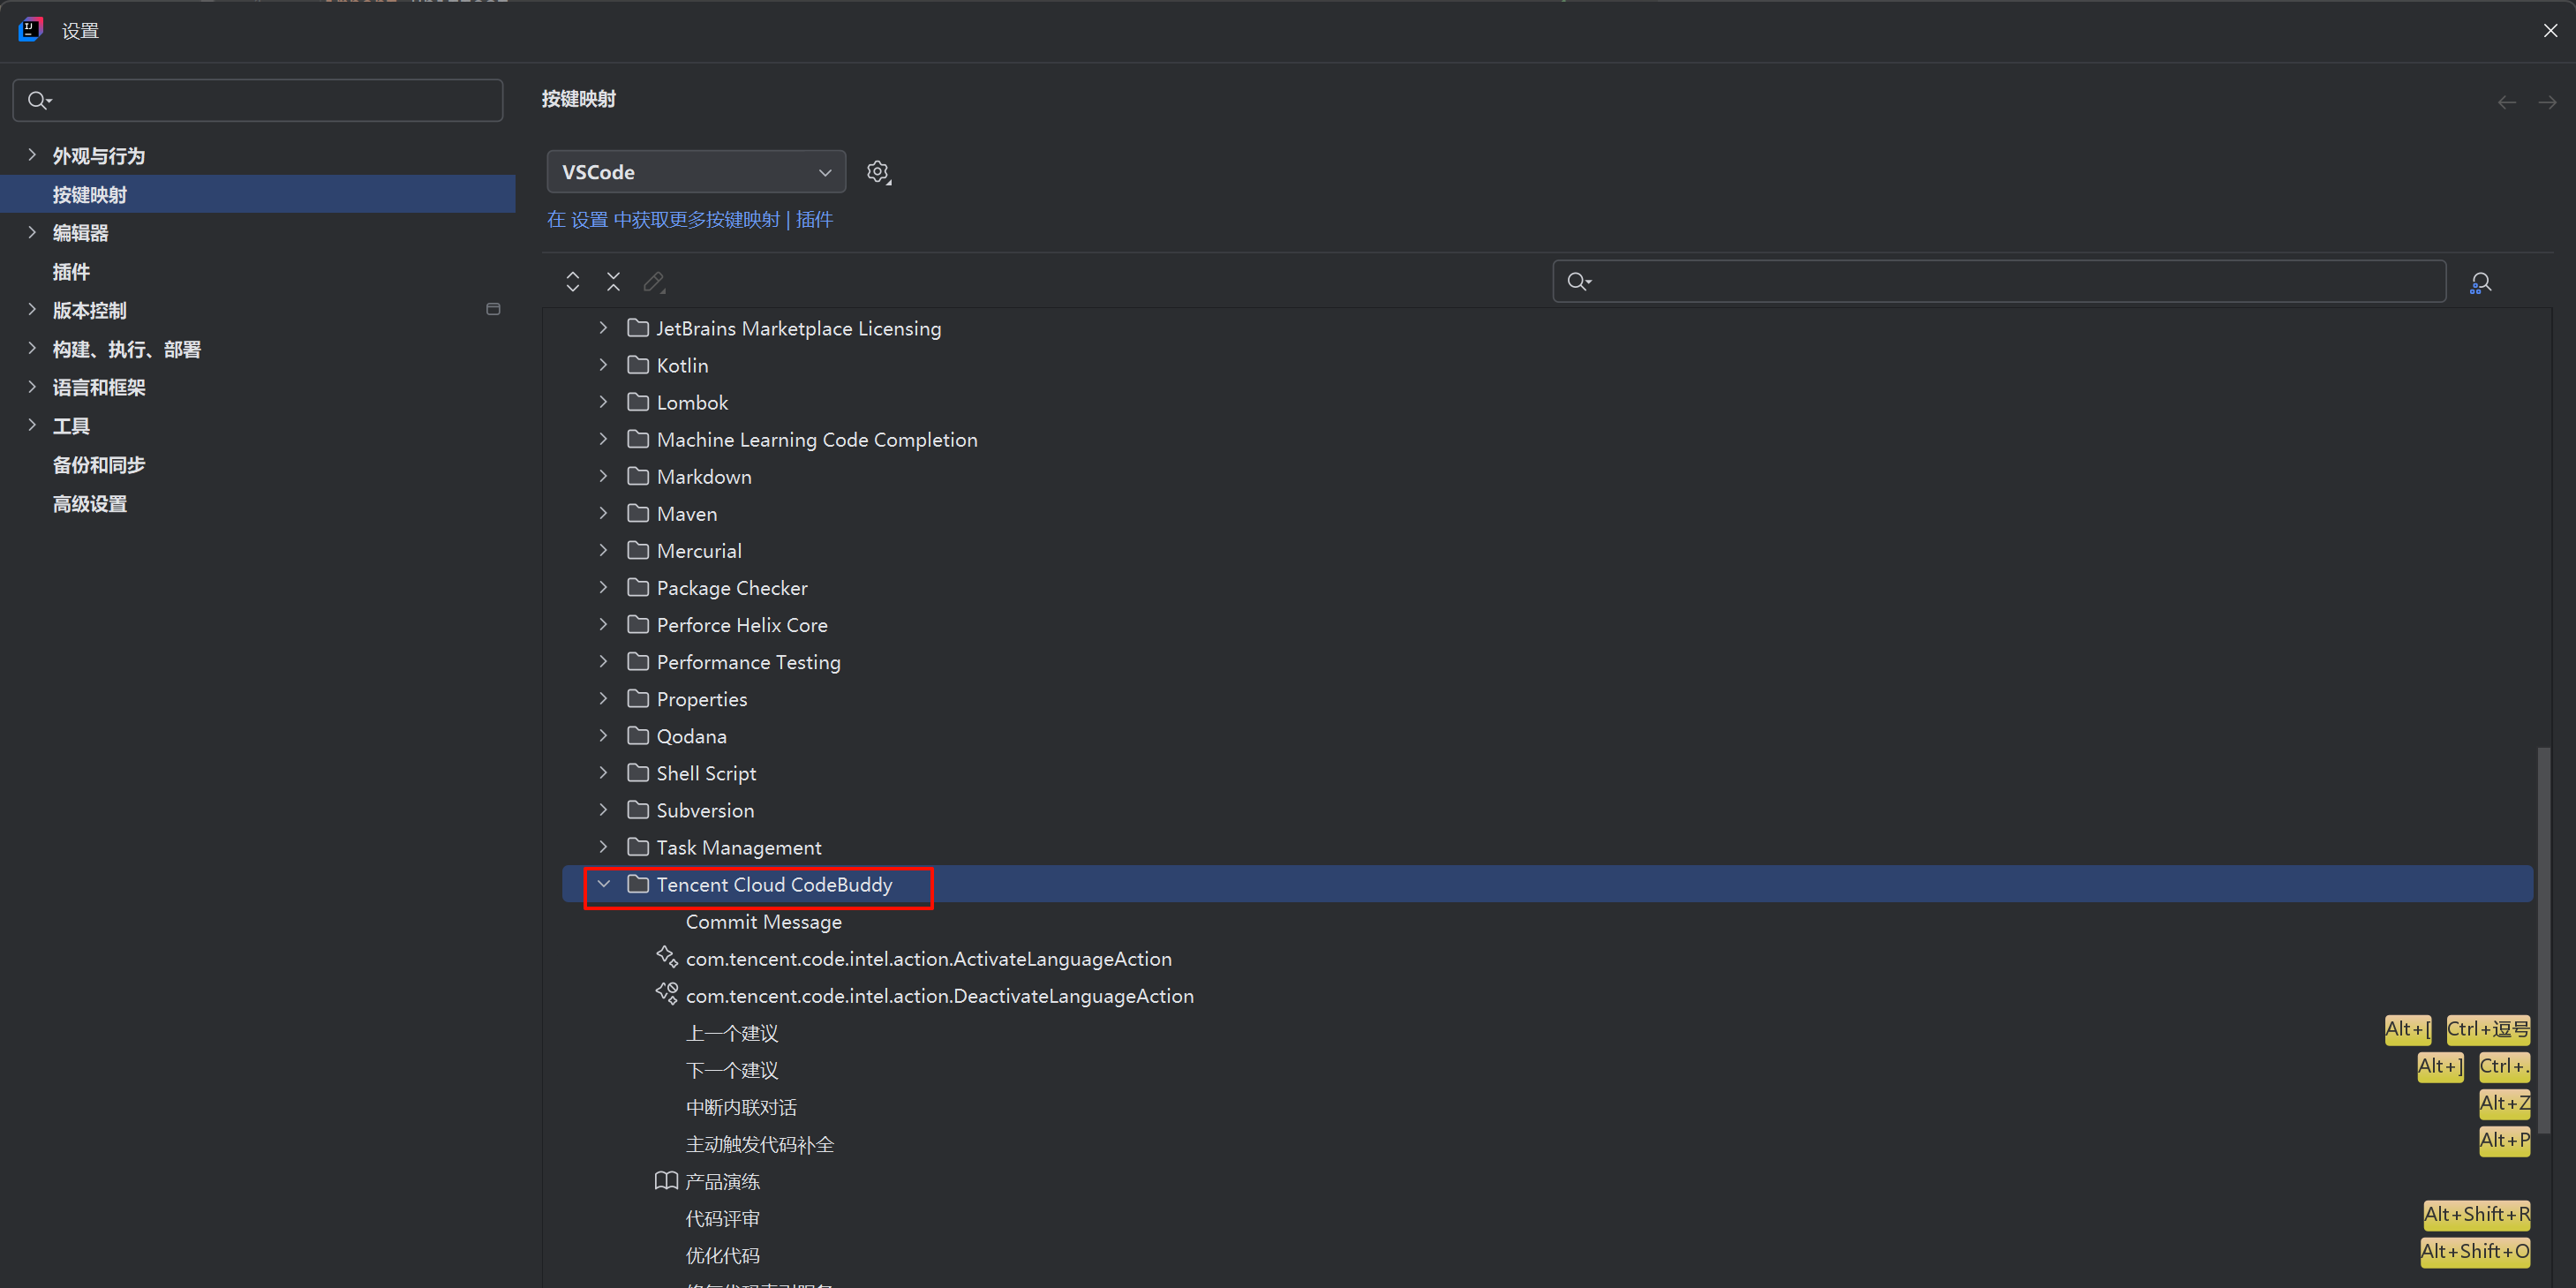Expand the Qodana keymap group

(603, 736)
